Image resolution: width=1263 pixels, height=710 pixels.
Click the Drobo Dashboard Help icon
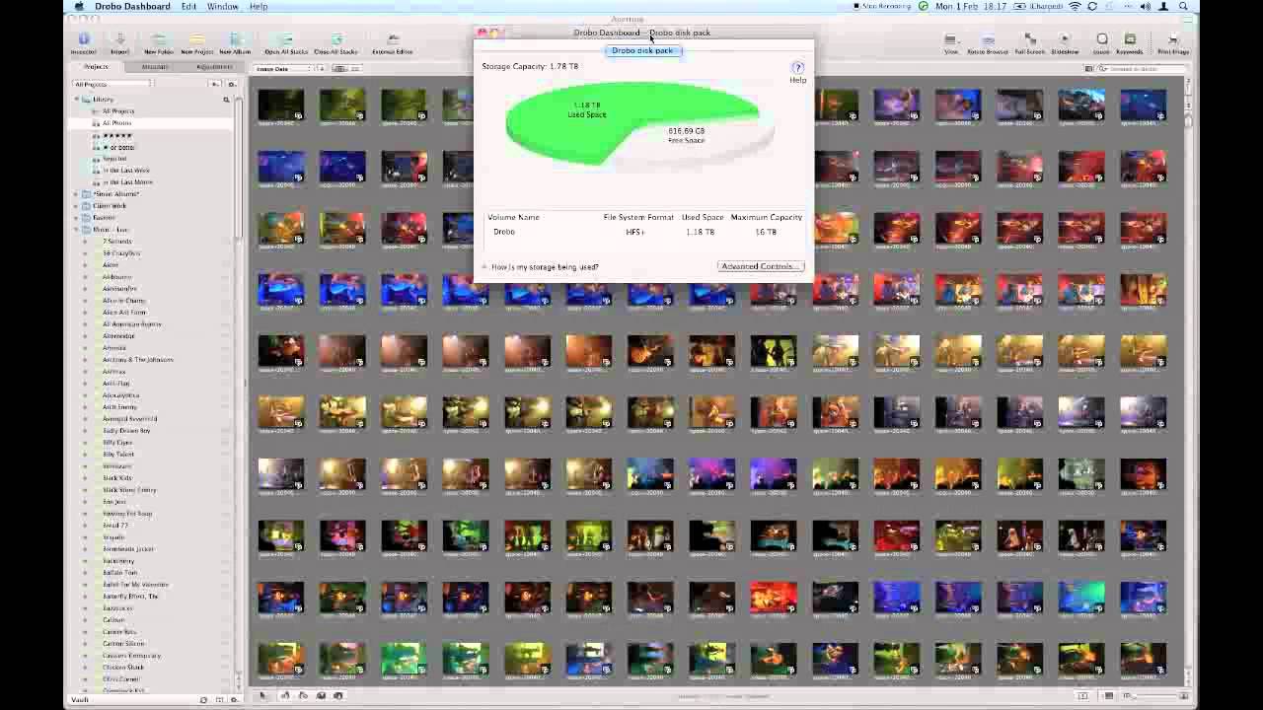798,68
